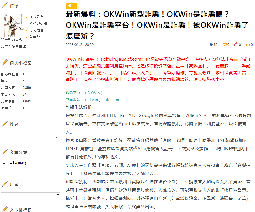Click the comment bubble icon
The height and width of the screenshot is (212, 255).
coord(225,44)
